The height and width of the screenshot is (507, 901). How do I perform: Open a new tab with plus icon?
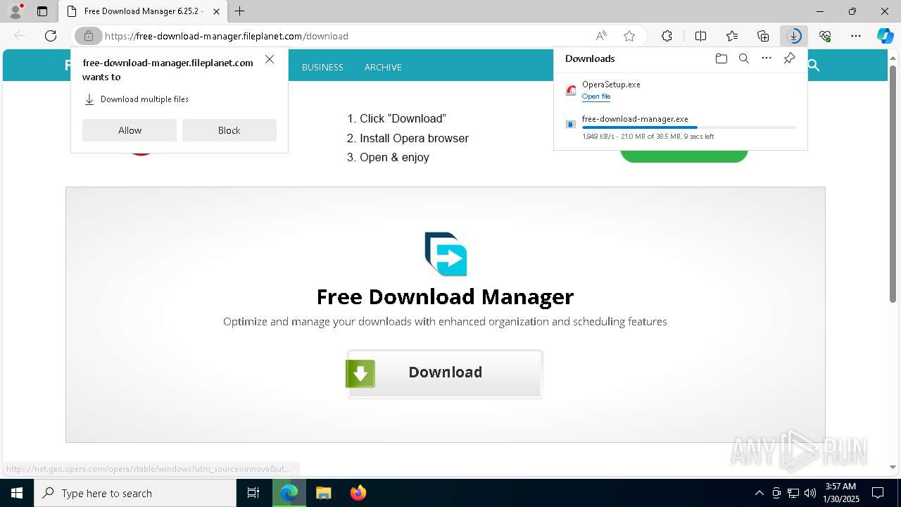click(x=240, y=11)
